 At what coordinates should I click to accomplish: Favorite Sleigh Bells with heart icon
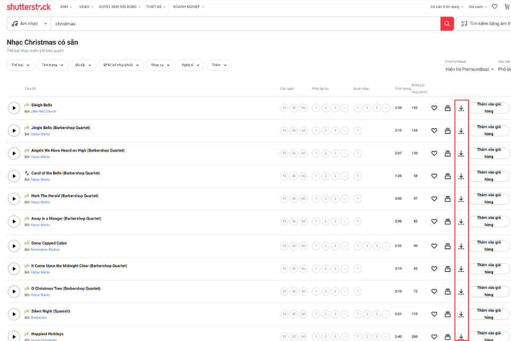[434, 108]
